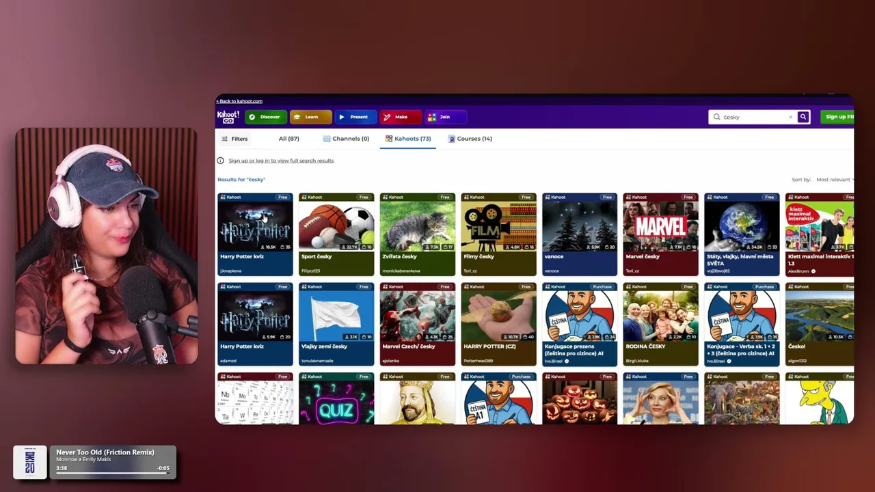Click the Sign up button
The height and width of the screenshot is (492, 875).
point(837,117)
